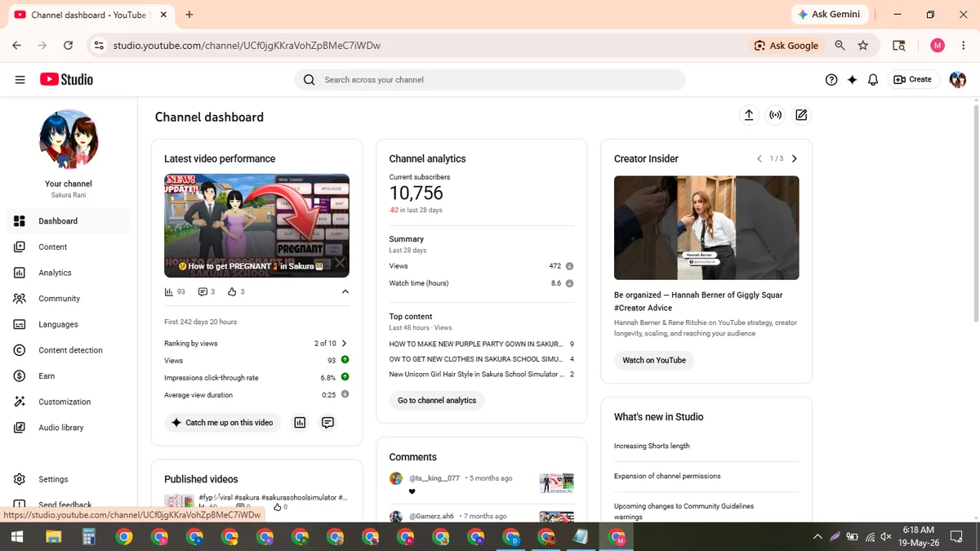
Task: Click Go to channel analytics button
Action: pos(437,401)
